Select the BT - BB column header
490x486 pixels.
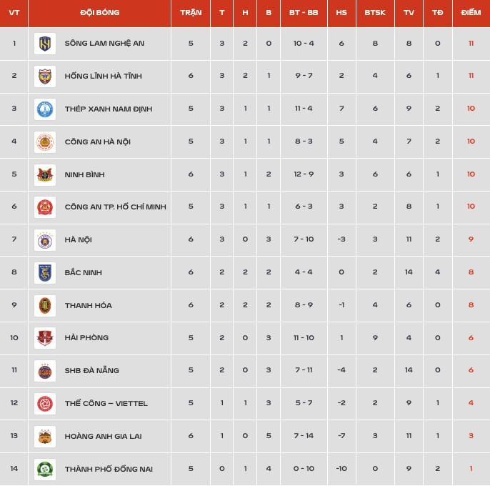coord(304,13)
